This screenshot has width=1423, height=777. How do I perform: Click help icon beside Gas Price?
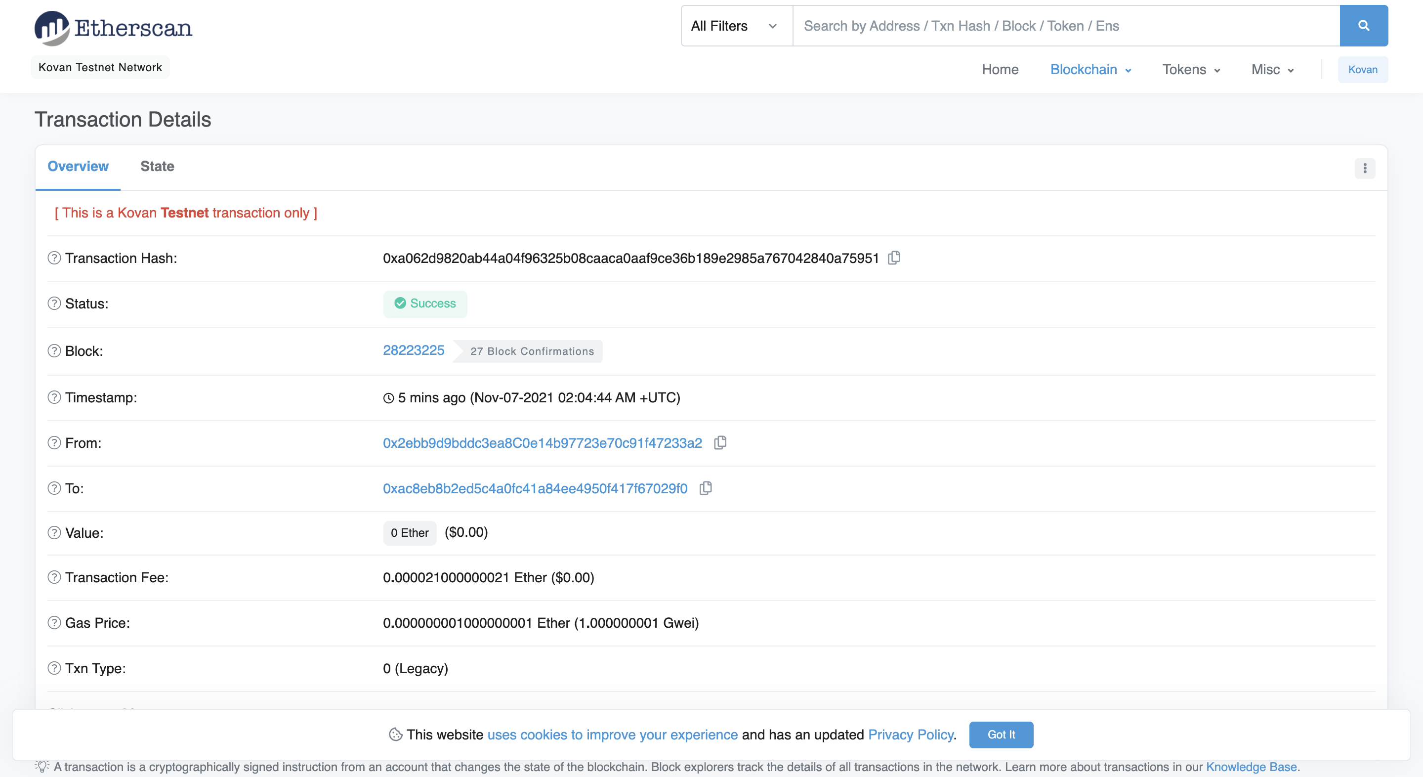click(54, 623)
